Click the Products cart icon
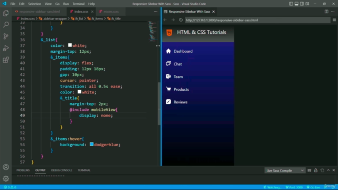Viewport: 338px width, 190px height. tap(168, 89)
